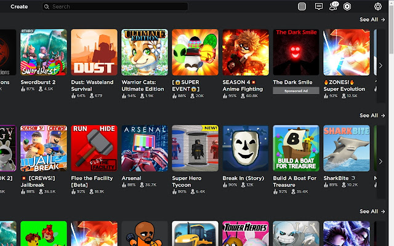This screenshot has height=246, width=394.
Task: Click the Arsenal title text
Action: 131,178
